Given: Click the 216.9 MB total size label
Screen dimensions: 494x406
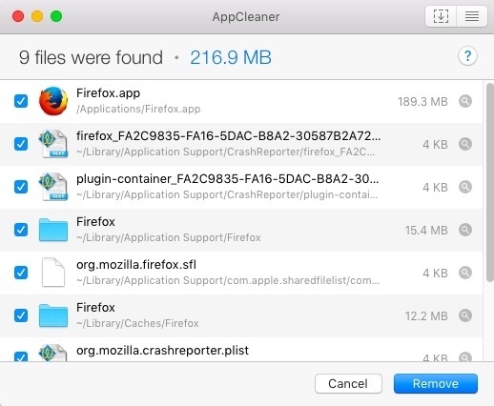Looking at the screenshot, I should [x=231, y=57].
